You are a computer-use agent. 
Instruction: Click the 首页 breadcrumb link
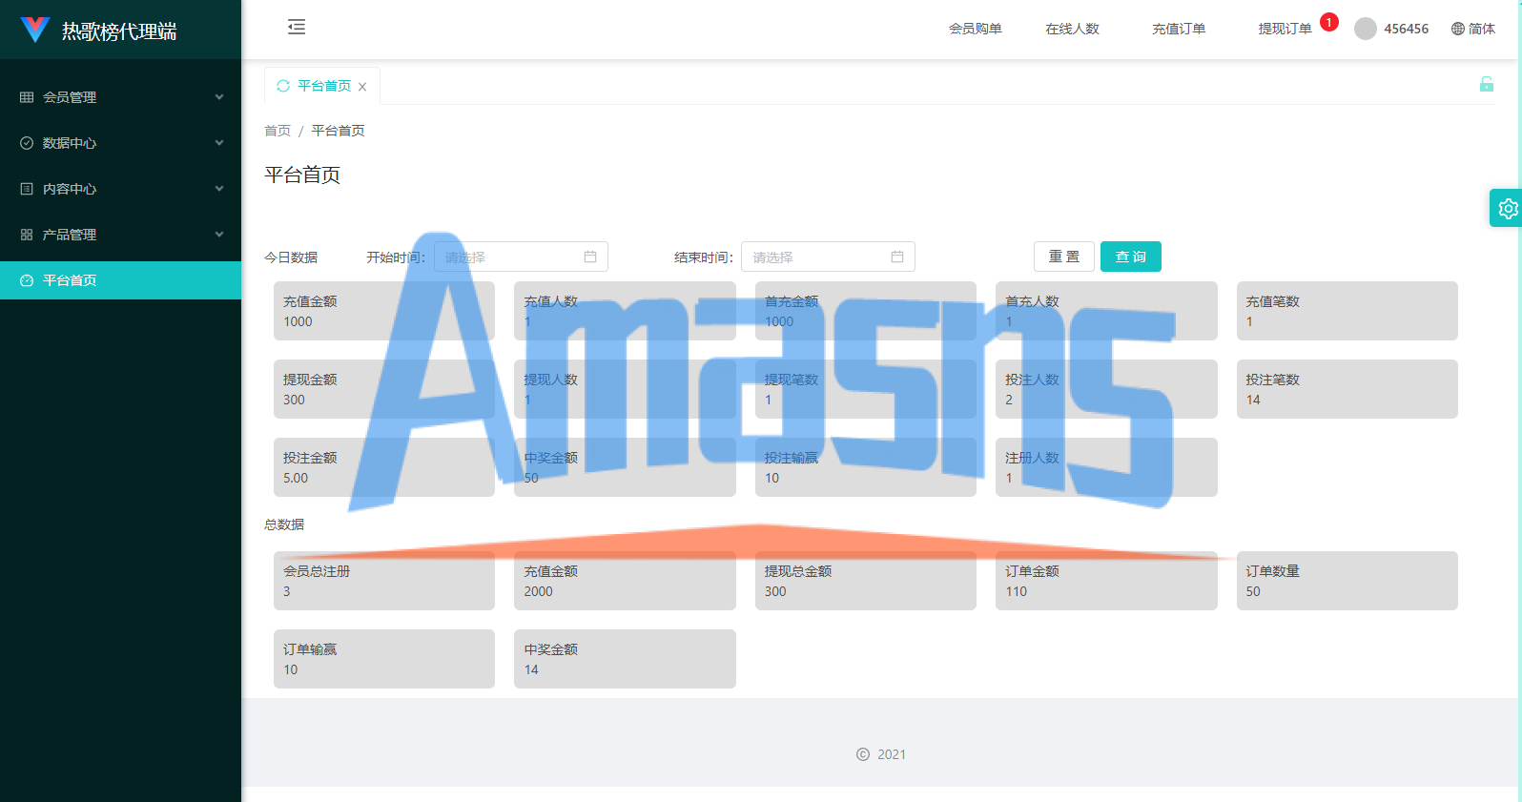click(x=278, y=131)
